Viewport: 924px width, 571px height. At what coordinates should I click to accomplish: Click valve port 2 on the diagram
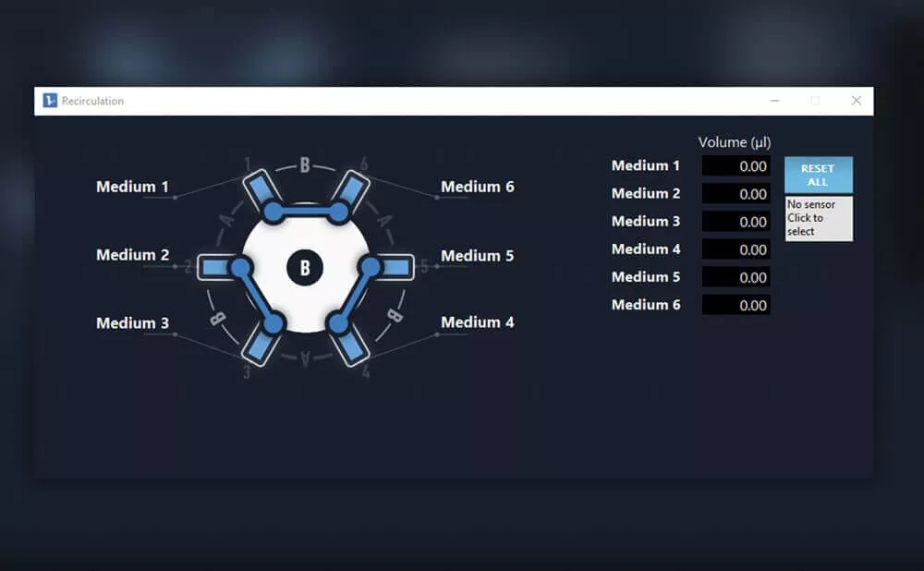[214, 268]
